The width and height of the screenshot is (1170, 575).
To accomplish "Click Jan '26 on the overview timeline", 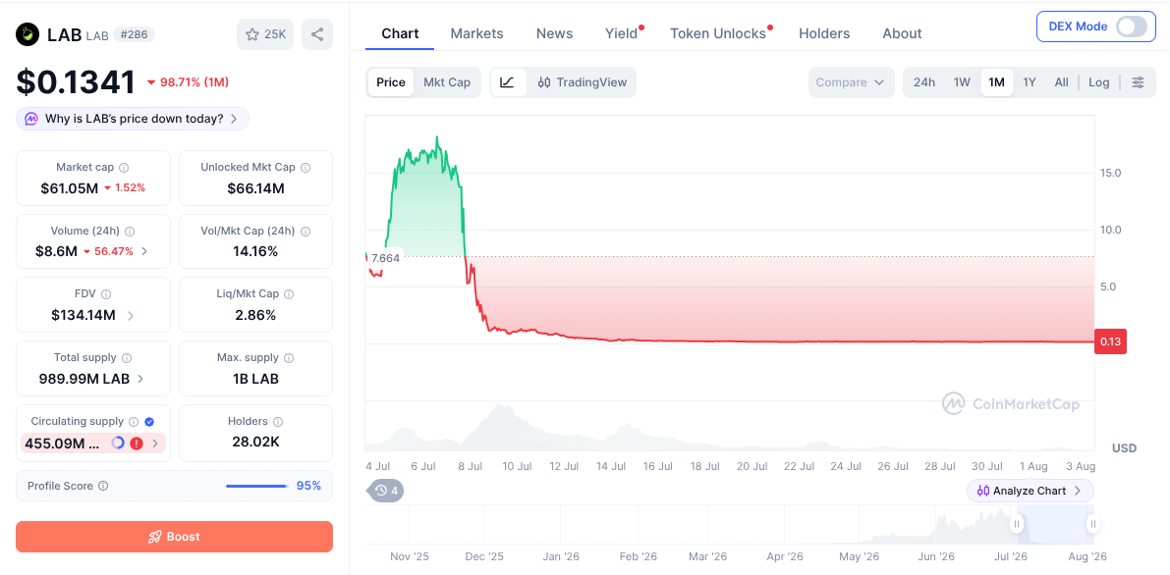I will click(561, 556).
